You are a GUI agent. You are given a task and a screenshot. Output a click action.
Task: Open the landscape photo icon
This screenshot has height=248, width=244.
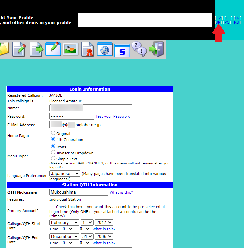pyautogui.click(x=71, y=49)
